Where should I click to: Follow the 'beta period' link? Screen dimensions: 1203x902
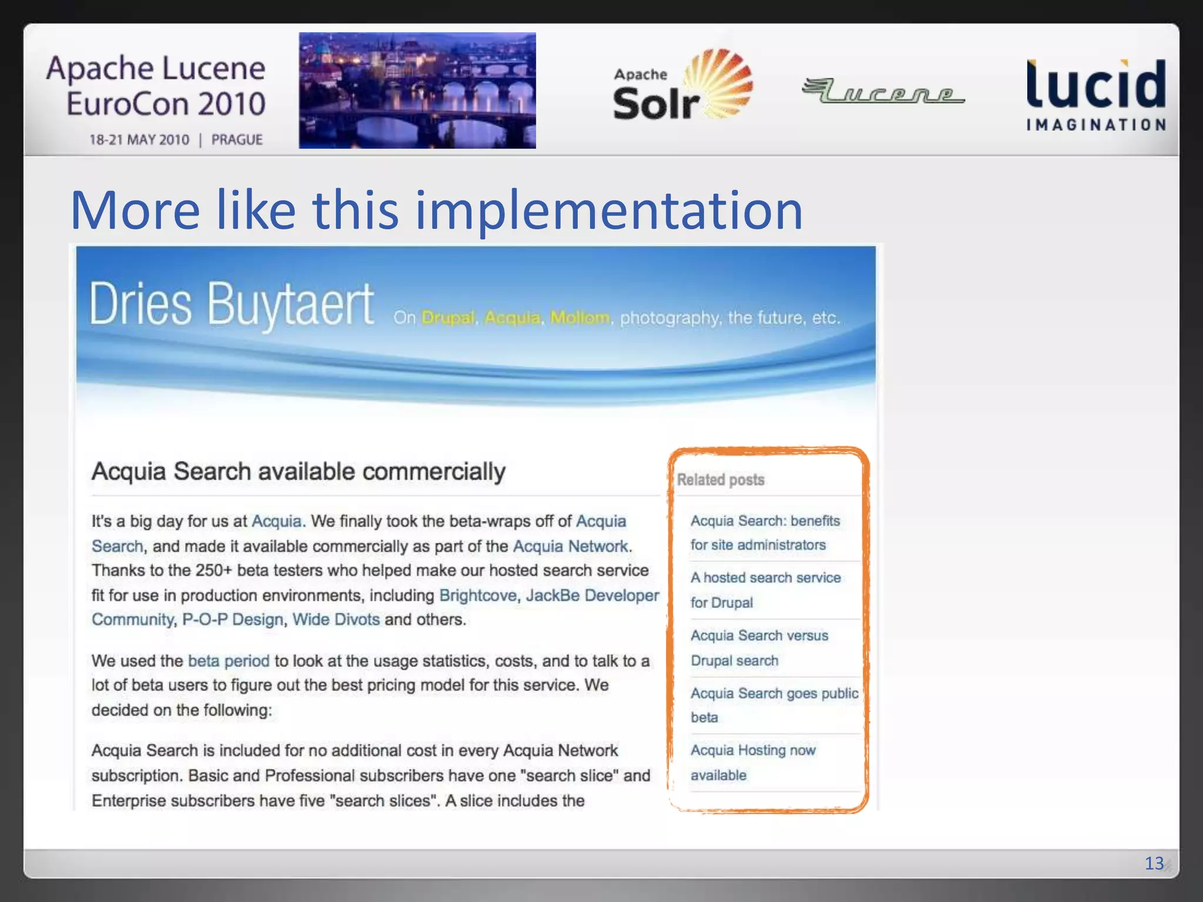228,661
